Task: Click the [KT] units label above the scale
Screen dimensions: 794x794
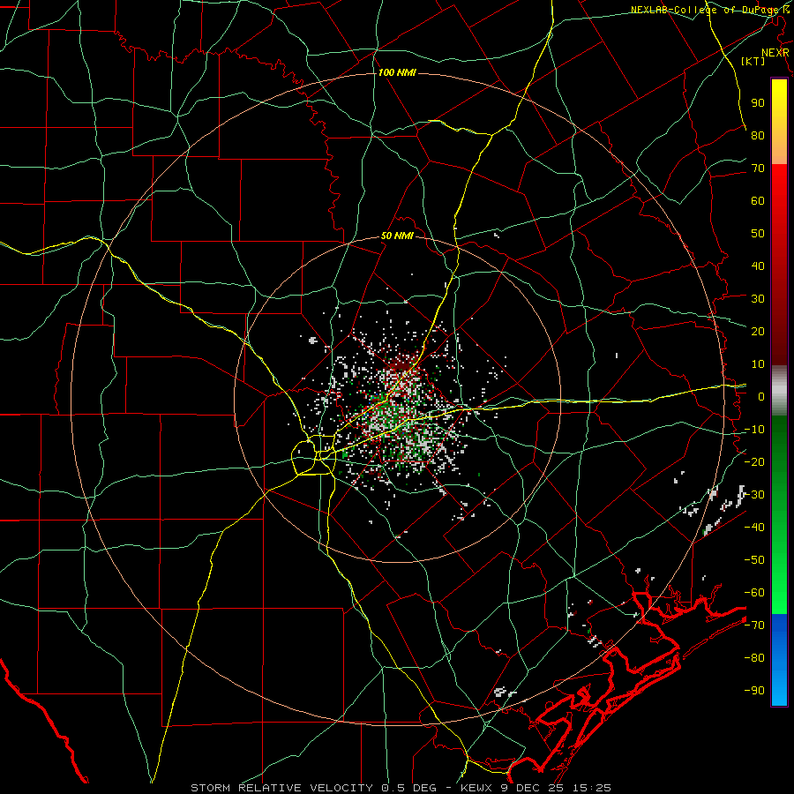Action: pyautogui.click(x=753, y=61)
